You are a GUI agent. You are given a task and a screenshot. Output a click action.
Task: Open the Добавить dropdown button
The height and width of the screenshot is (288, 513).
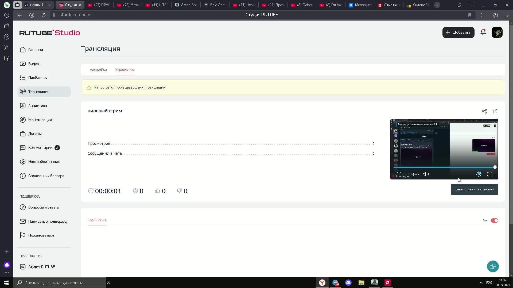click(x=458, y=32)
